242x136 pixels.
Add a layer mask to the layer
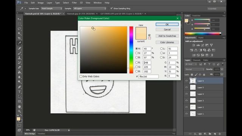click(200, 134)
